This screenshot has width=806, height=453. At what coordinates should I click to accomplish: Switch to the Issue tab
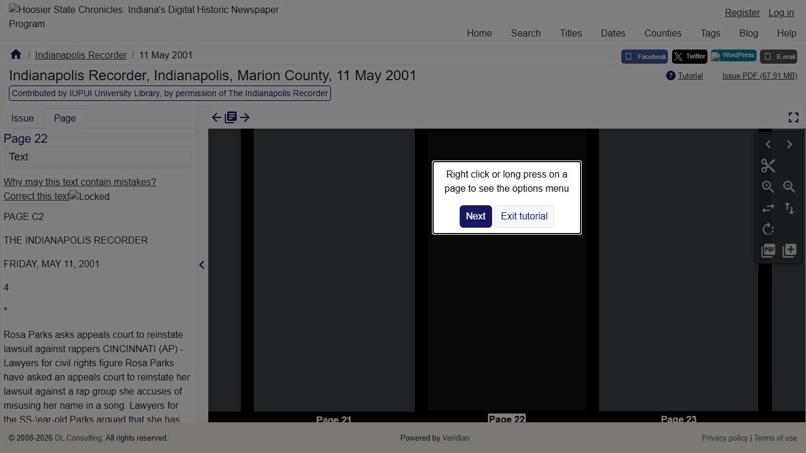[x=22, y=118]
